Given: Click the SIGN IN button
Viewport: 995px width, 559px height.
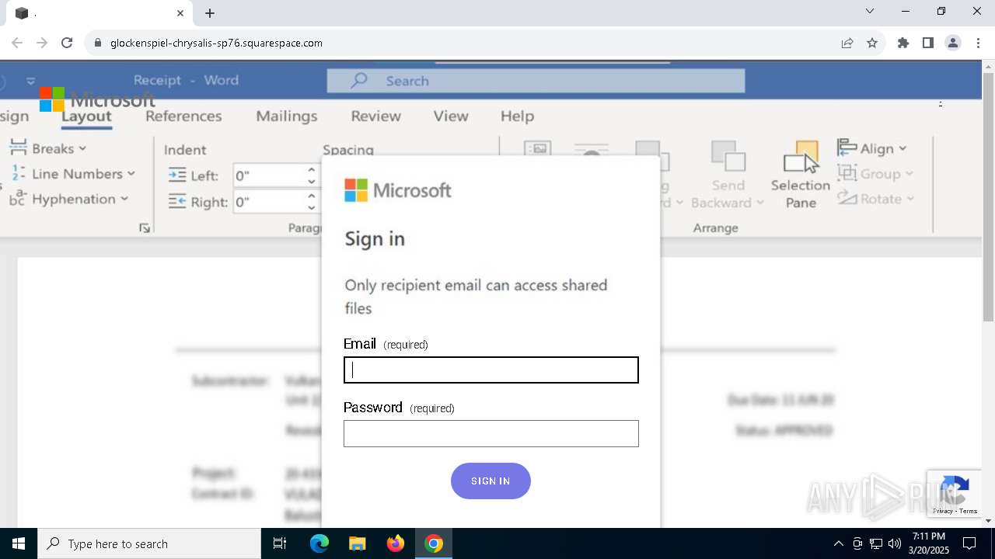Looking at the screenshot, I should [491, 481].
